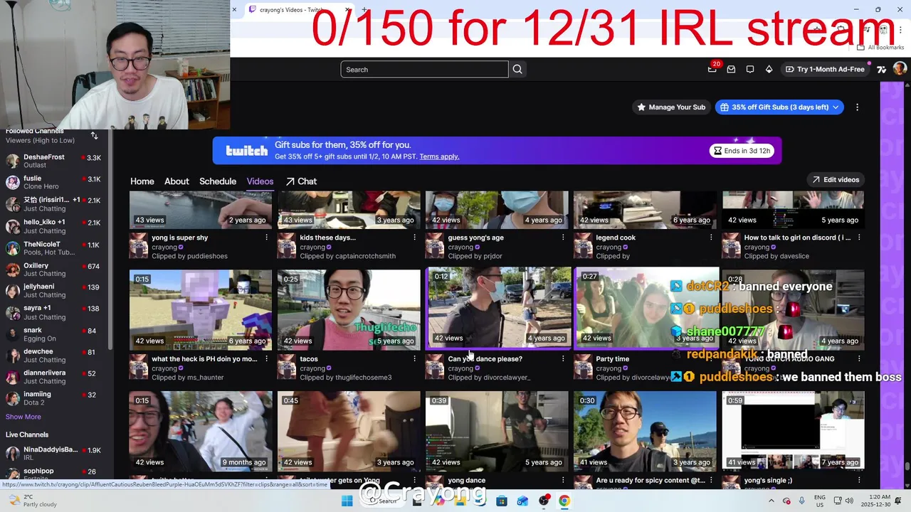Open DeshaeFrost channel in sidebar
Screen dimensions: 911x512
point(54,161)
